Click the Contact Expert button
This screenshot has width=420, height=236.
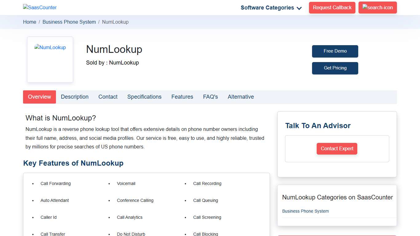[x=337, y=148]
